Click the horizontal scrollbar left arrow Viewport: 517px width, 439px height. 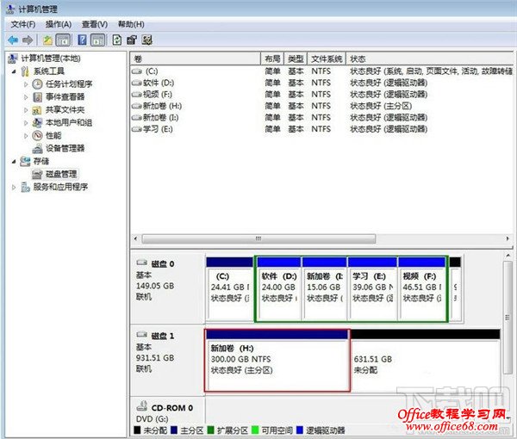(x=136, y=238)
